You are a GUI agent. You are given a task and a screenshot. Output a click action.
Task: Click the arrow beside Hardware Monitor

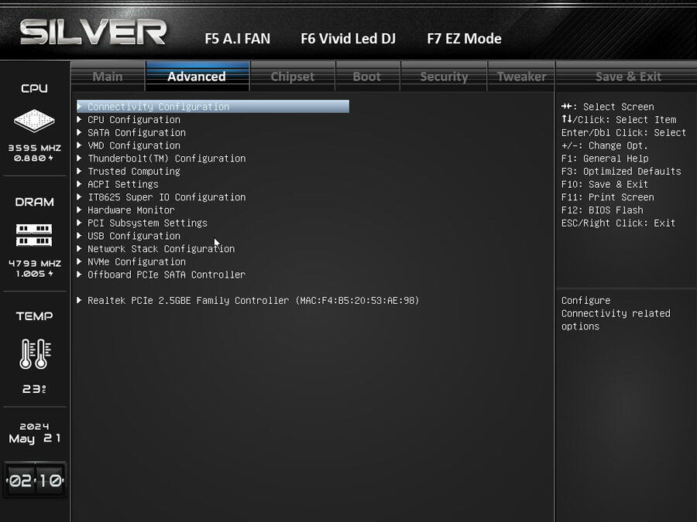click(79, 210)
